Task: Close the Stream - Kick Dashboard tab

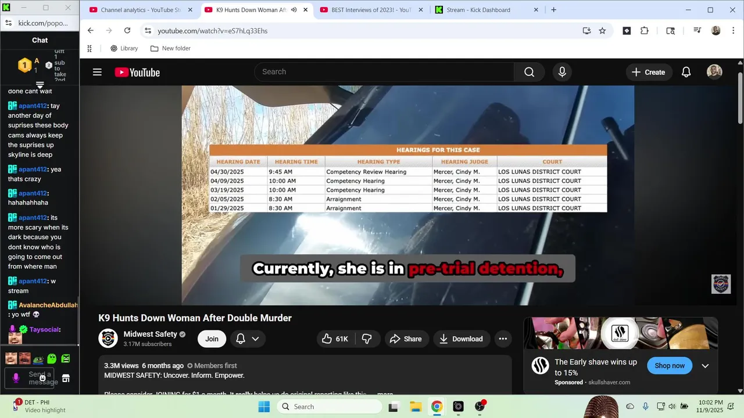Action: (536, 10)
